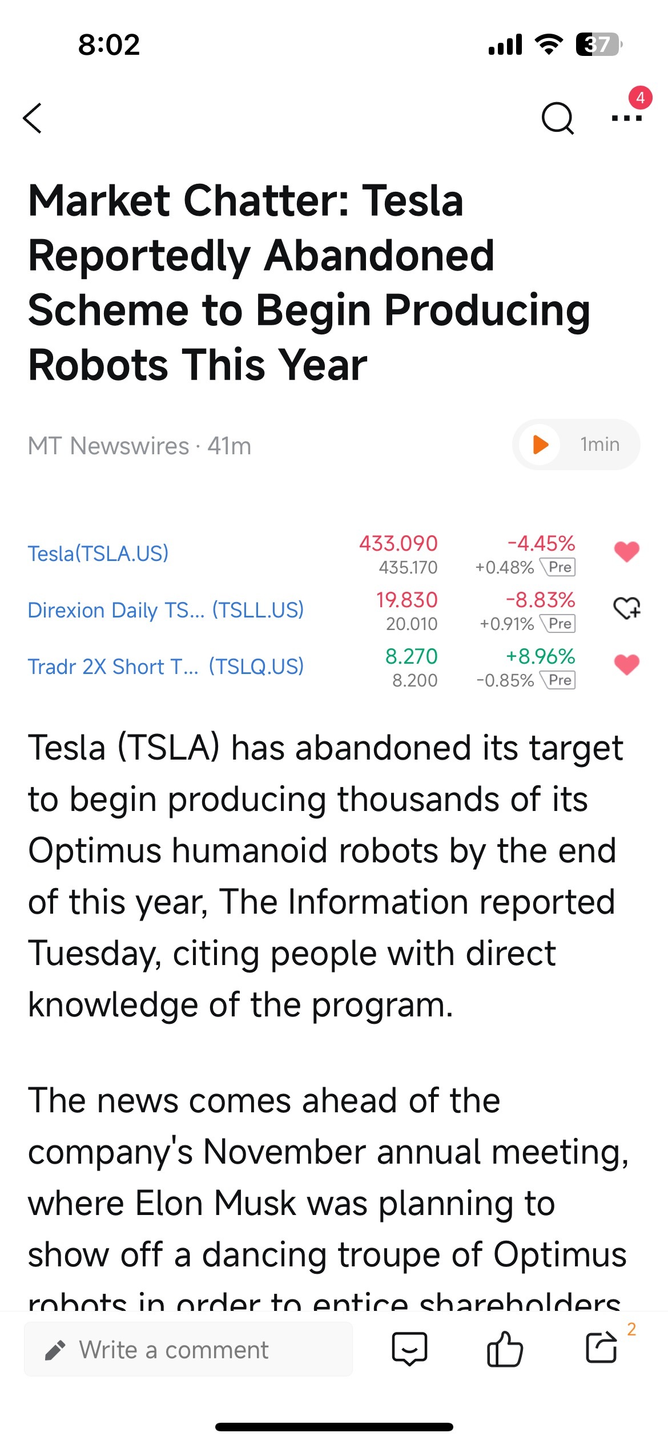
Task: Play the 1min audio narration
Action: tap(576, 445)
